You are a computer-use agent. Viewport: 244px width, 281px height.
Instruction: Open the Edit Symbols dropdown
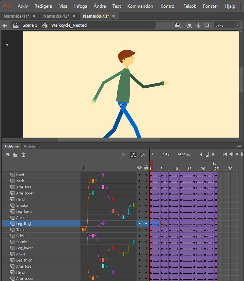point(189,25)
